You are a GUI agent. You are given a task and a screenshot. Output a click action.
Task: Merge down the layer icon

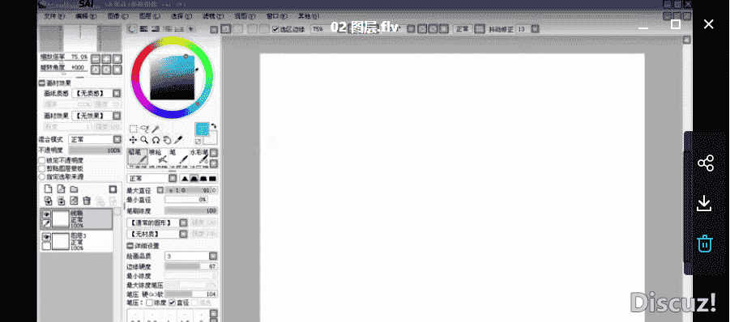click(x=61, y=201)
